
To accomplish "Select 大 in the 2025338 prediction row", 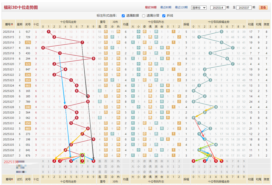I will click(x=133, y=161).
